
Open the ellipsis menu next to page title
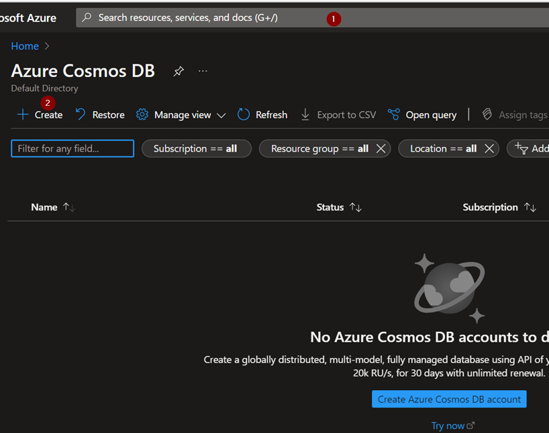point(203,70)
